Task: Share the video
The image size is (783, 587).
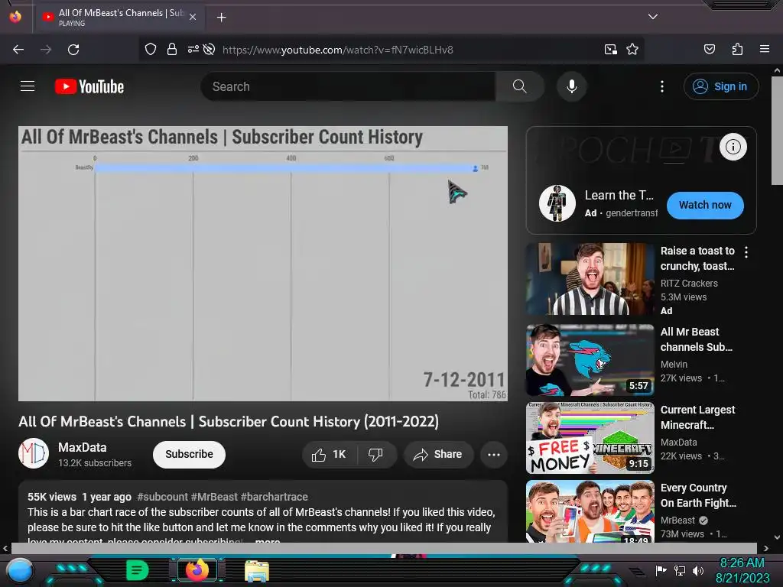Action: (x=438, y=454)
